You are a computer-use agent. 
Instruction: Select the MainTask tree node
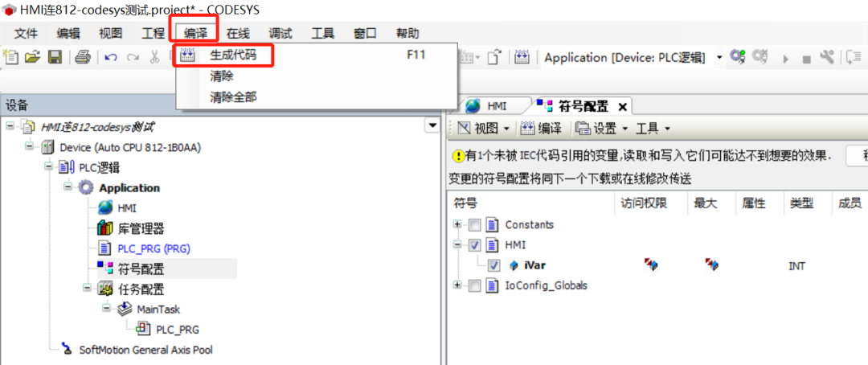click(x=158, y=310)
